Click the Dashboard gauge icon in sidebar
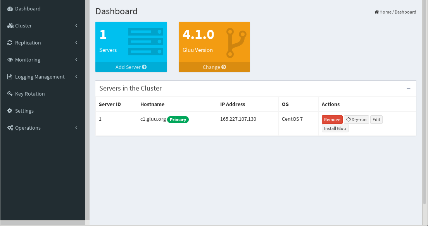Viewport: 428px width, 226px height. click(x=10, y=9)
